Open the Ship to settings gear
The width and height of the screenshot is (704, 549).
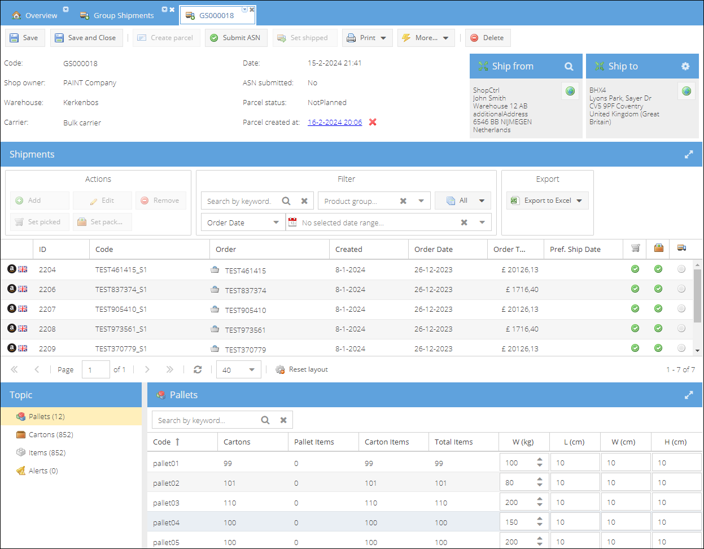[685, 67]
